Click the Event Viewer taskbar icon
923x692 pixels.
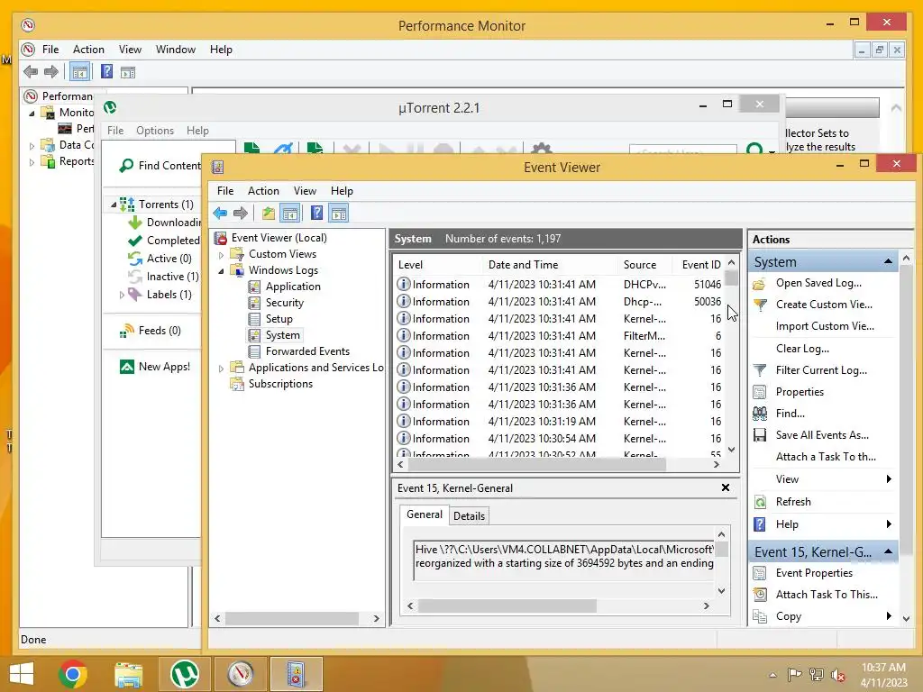[x=296, y=674]
